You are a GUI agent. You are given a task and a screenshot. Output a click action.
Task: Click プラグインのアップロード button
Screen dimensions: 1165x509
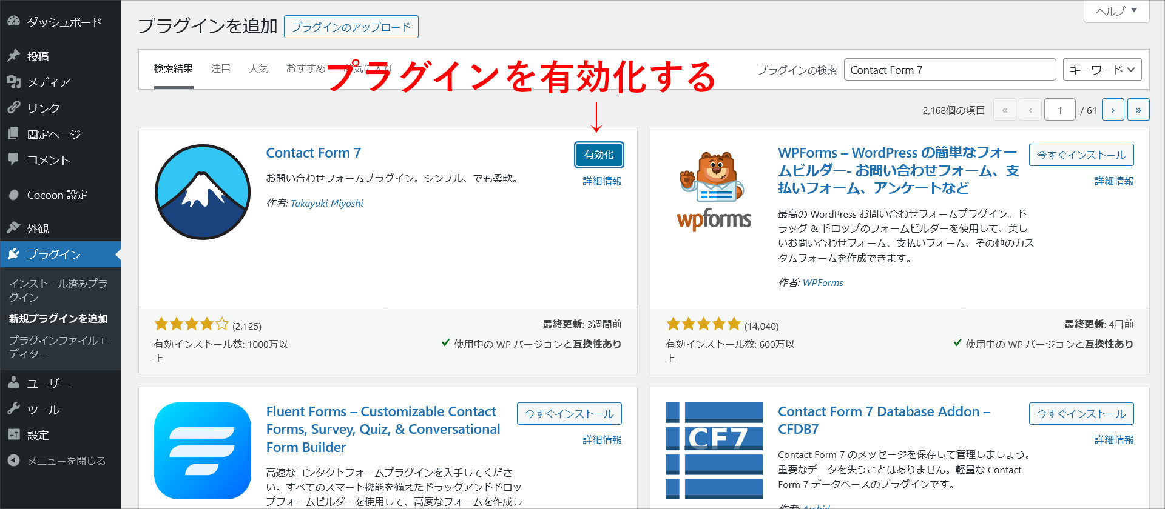click(x=351, y=27)
